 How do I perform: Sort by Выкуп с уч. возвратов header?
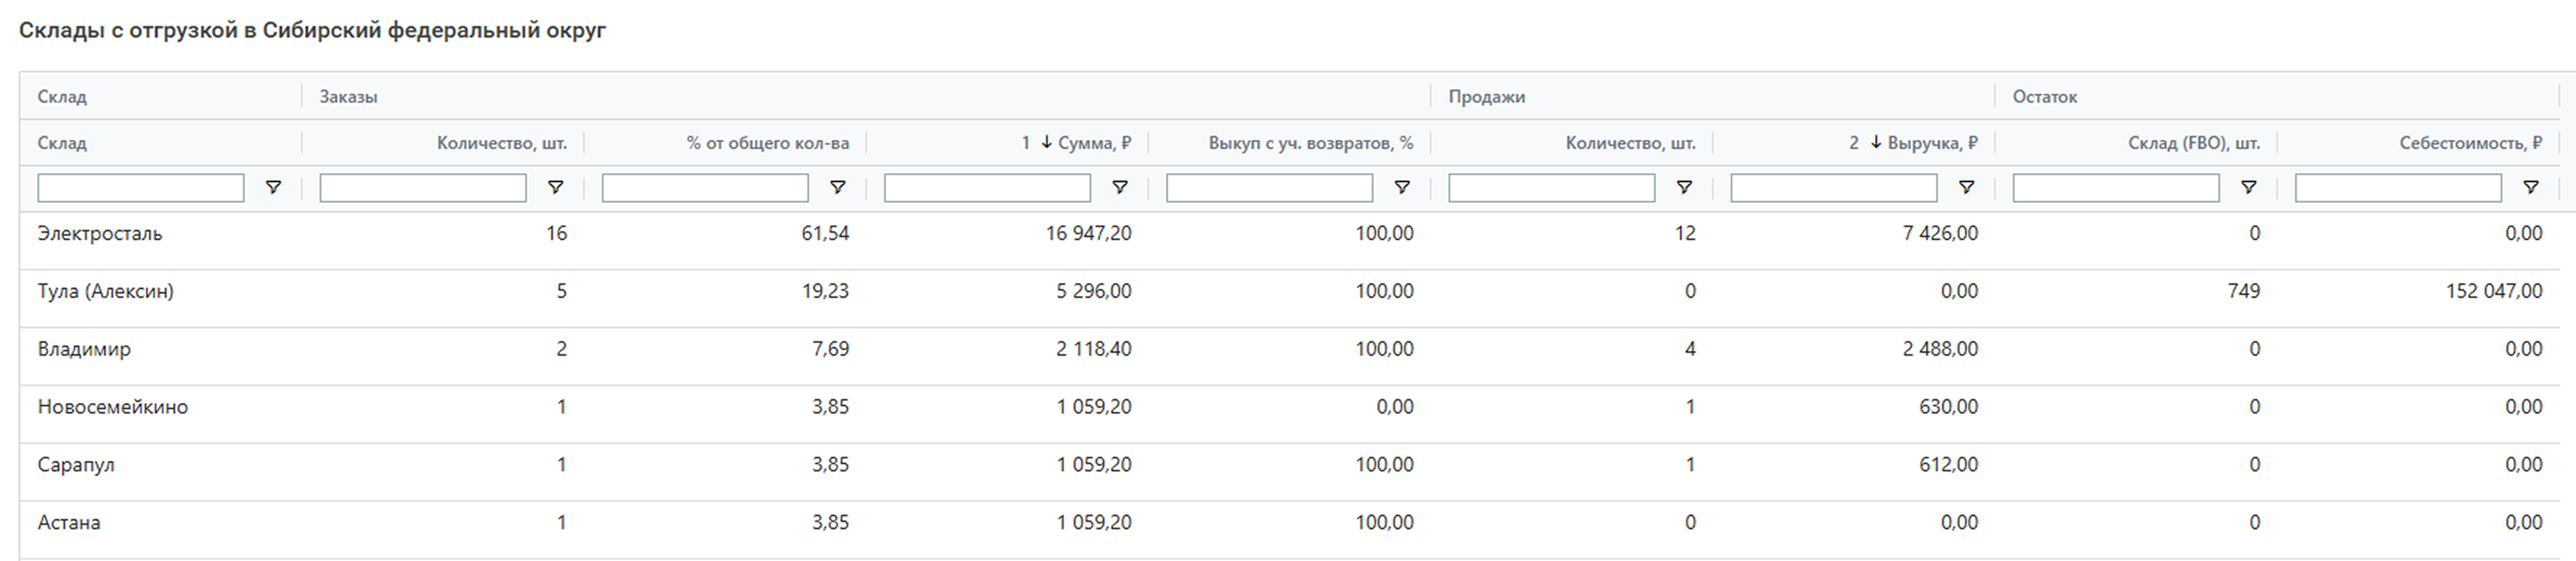pyautogui.click(x=1310, y=142)
